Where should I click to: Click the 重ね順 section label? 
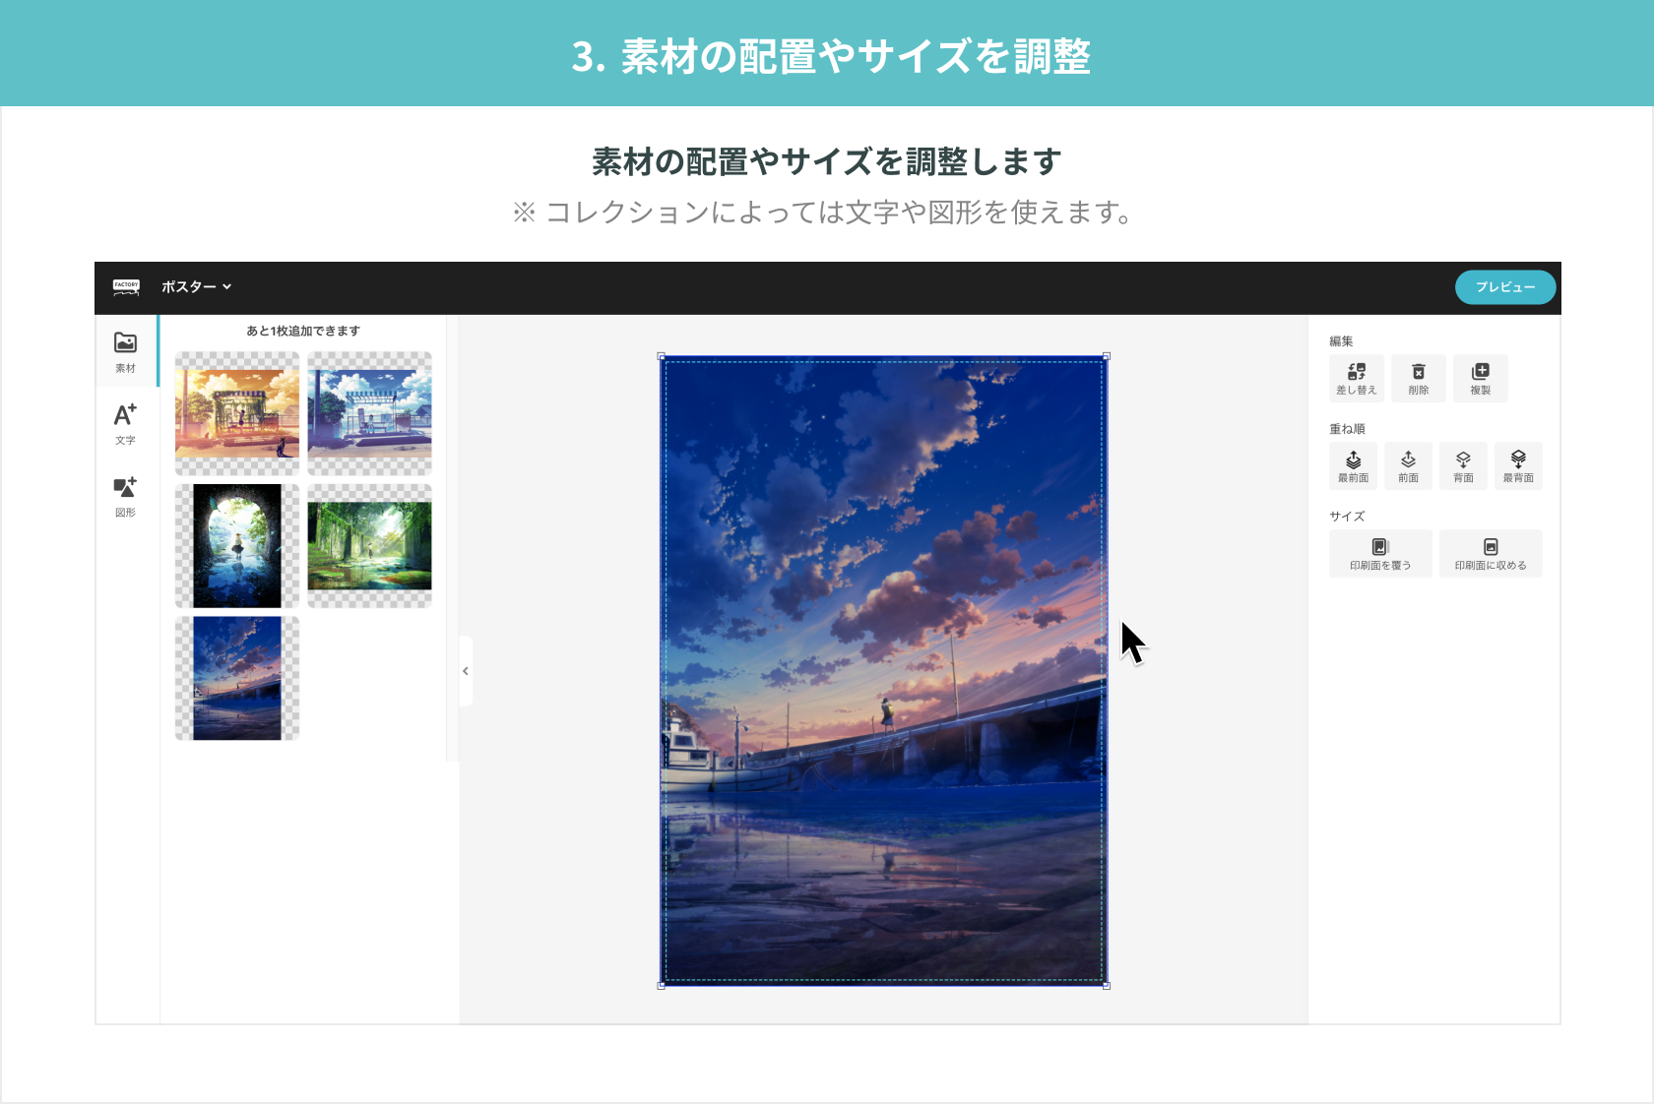click(x=1347, y=429)
